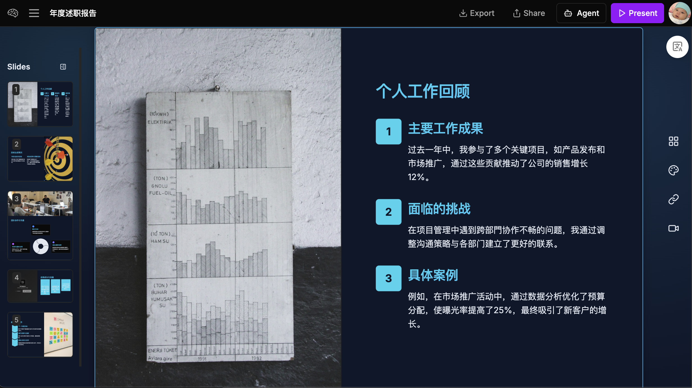This screenshot has height=388, width=692.
Task: Open the layout grid icon
Action: (673, 141)
